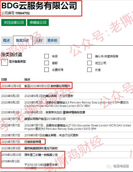Click the 日期 column header
Viewport: 133px width, 172px height.
click(x=4, y=79)
